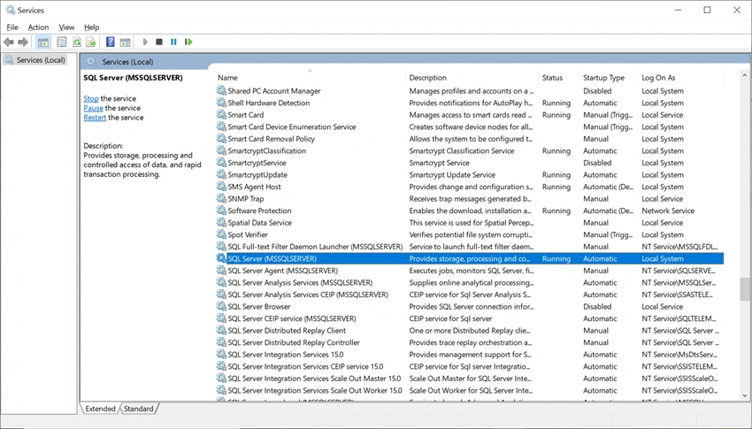The height and width of the screenshot is (429, 752).
Task: Click the Restart Service toolbar icon
Action: tap(188, 42)
